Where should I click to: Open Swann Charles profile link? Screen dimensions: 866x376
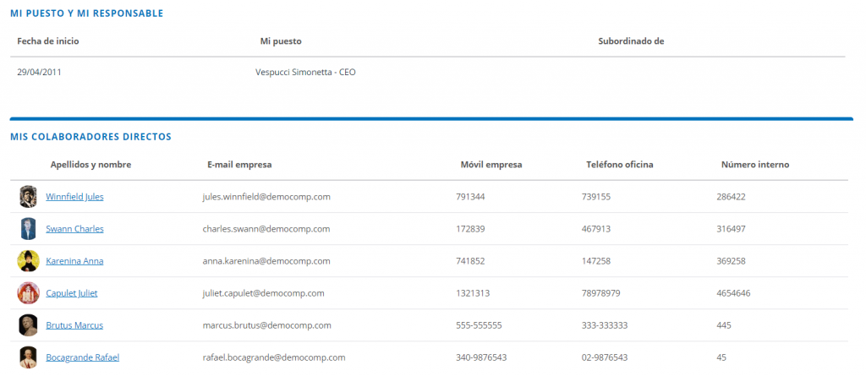(x=74, y=229)
